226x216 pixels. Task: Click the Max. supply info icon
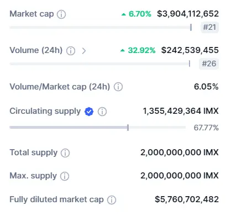click(65, 176)
